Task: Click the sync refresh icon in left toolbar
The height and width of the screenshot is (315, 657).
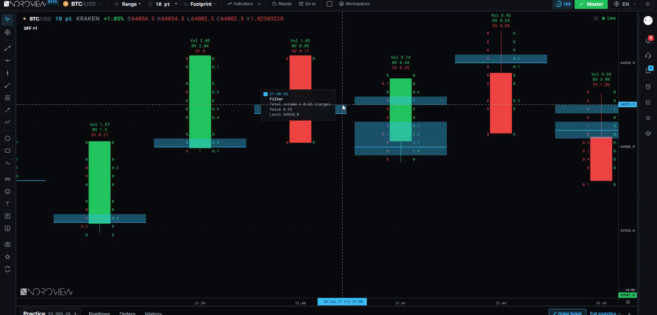Action: click(x=8, y=269)
